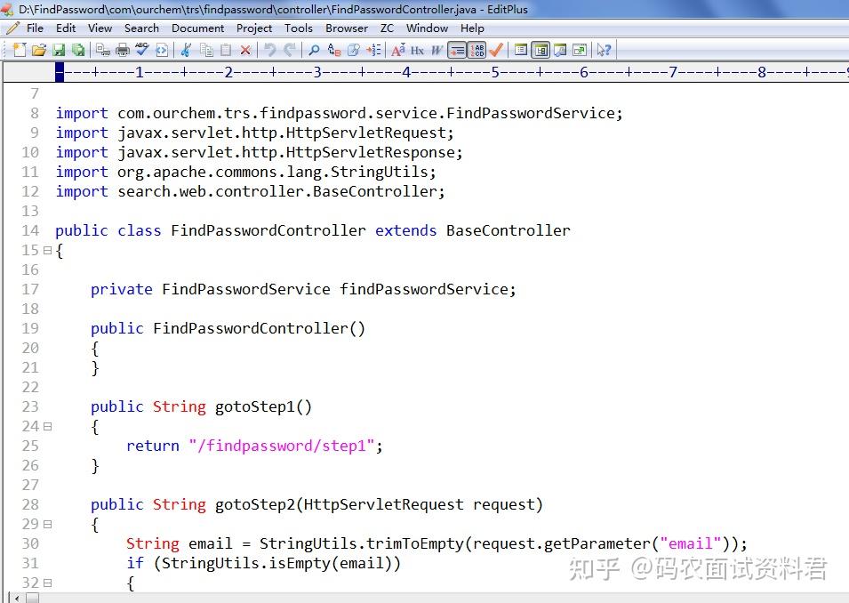The image size is (849, 603).
Task: Click the list-window icon after the checkmark
Action: pyautogui.click(x=521, y=50)
